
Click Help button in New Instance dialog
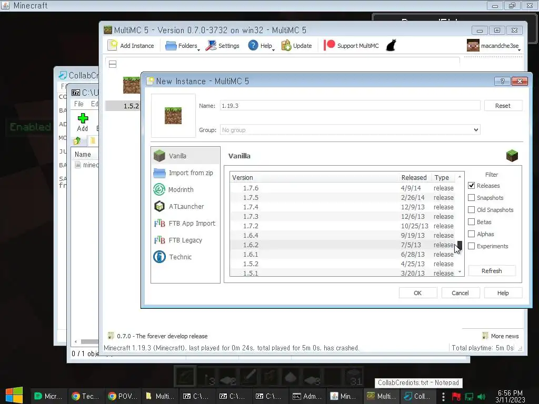pos(503,293)
